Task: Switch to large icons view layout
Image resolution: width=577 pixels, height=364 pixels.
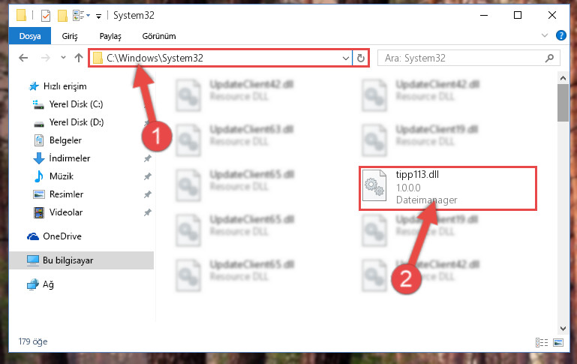Action: (x=557, y=343)
